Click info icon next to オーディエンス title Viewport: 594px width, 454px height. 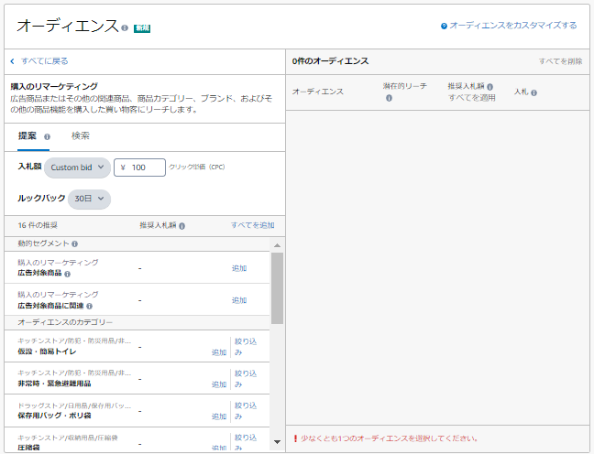pos(125,28)
